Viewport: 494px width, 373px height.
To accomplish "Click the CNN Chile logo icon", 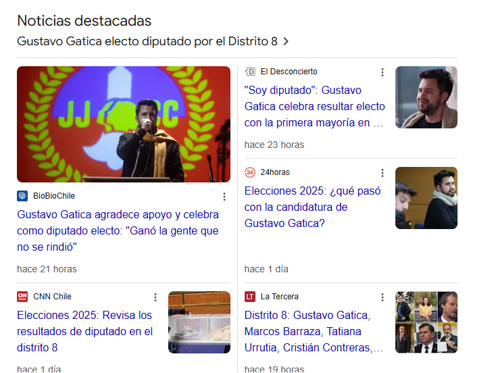I will (22, 297).
